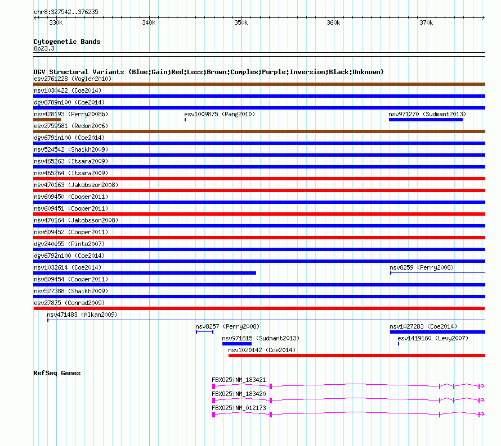Click the Cytogenetic Bands track title
Viewport: 501px width, 446px height.
click(x=67, y=42)
